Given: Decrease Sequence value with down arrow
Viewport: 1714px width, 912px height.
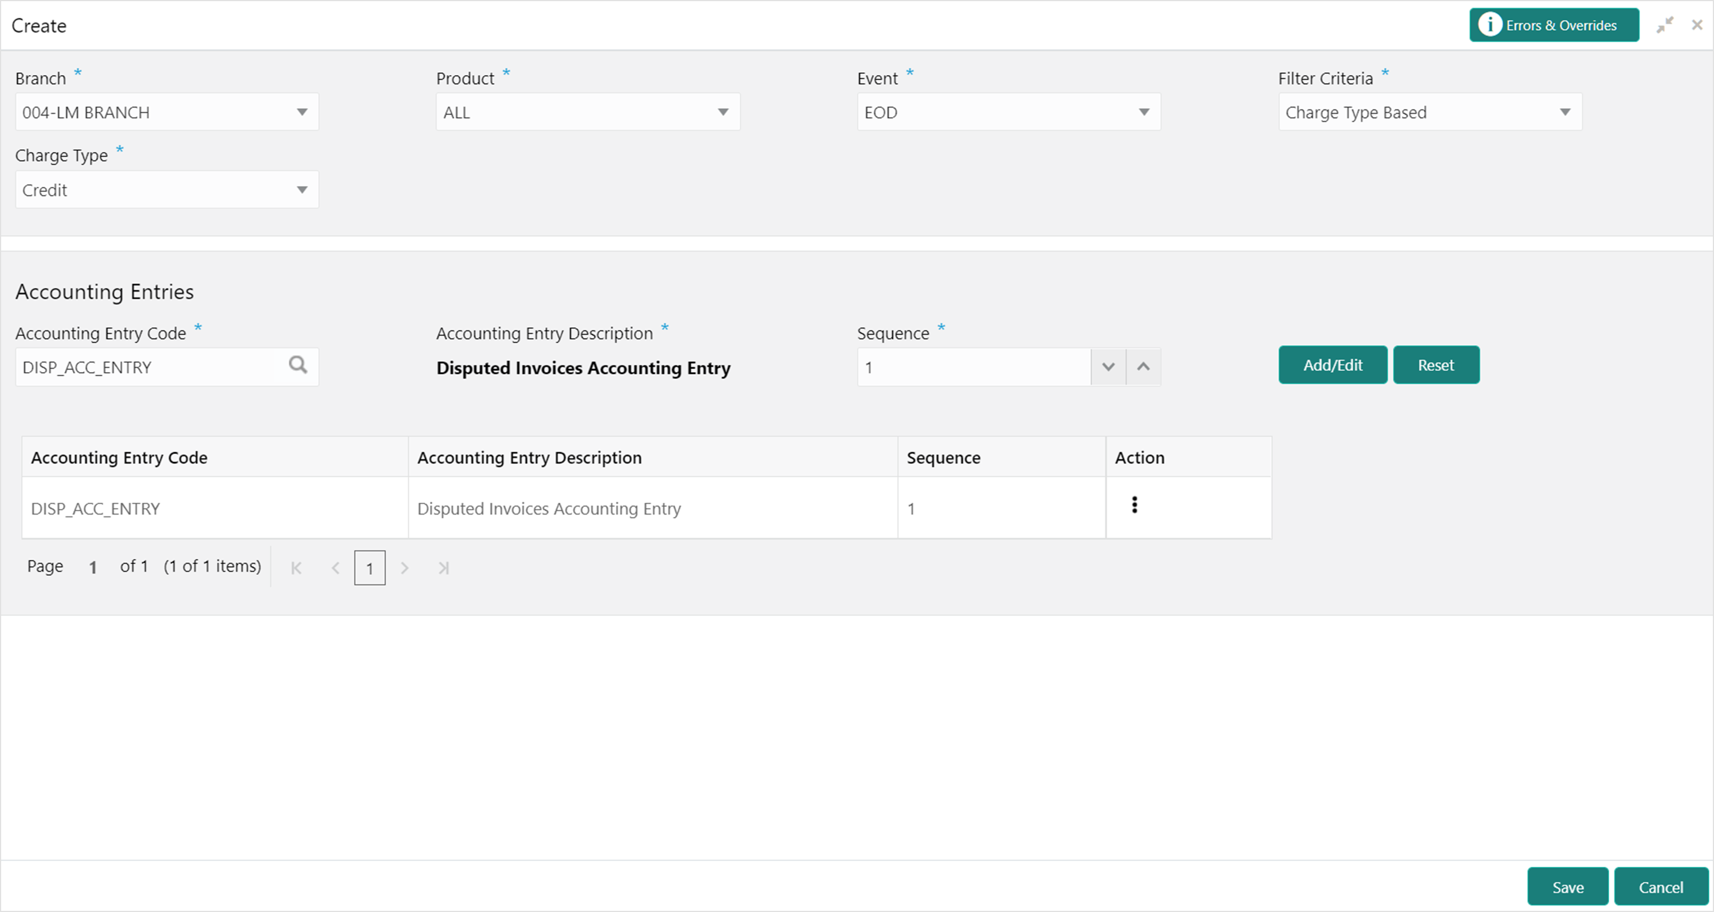Looking at the screenshot, I should click(x=1108, y=366).
